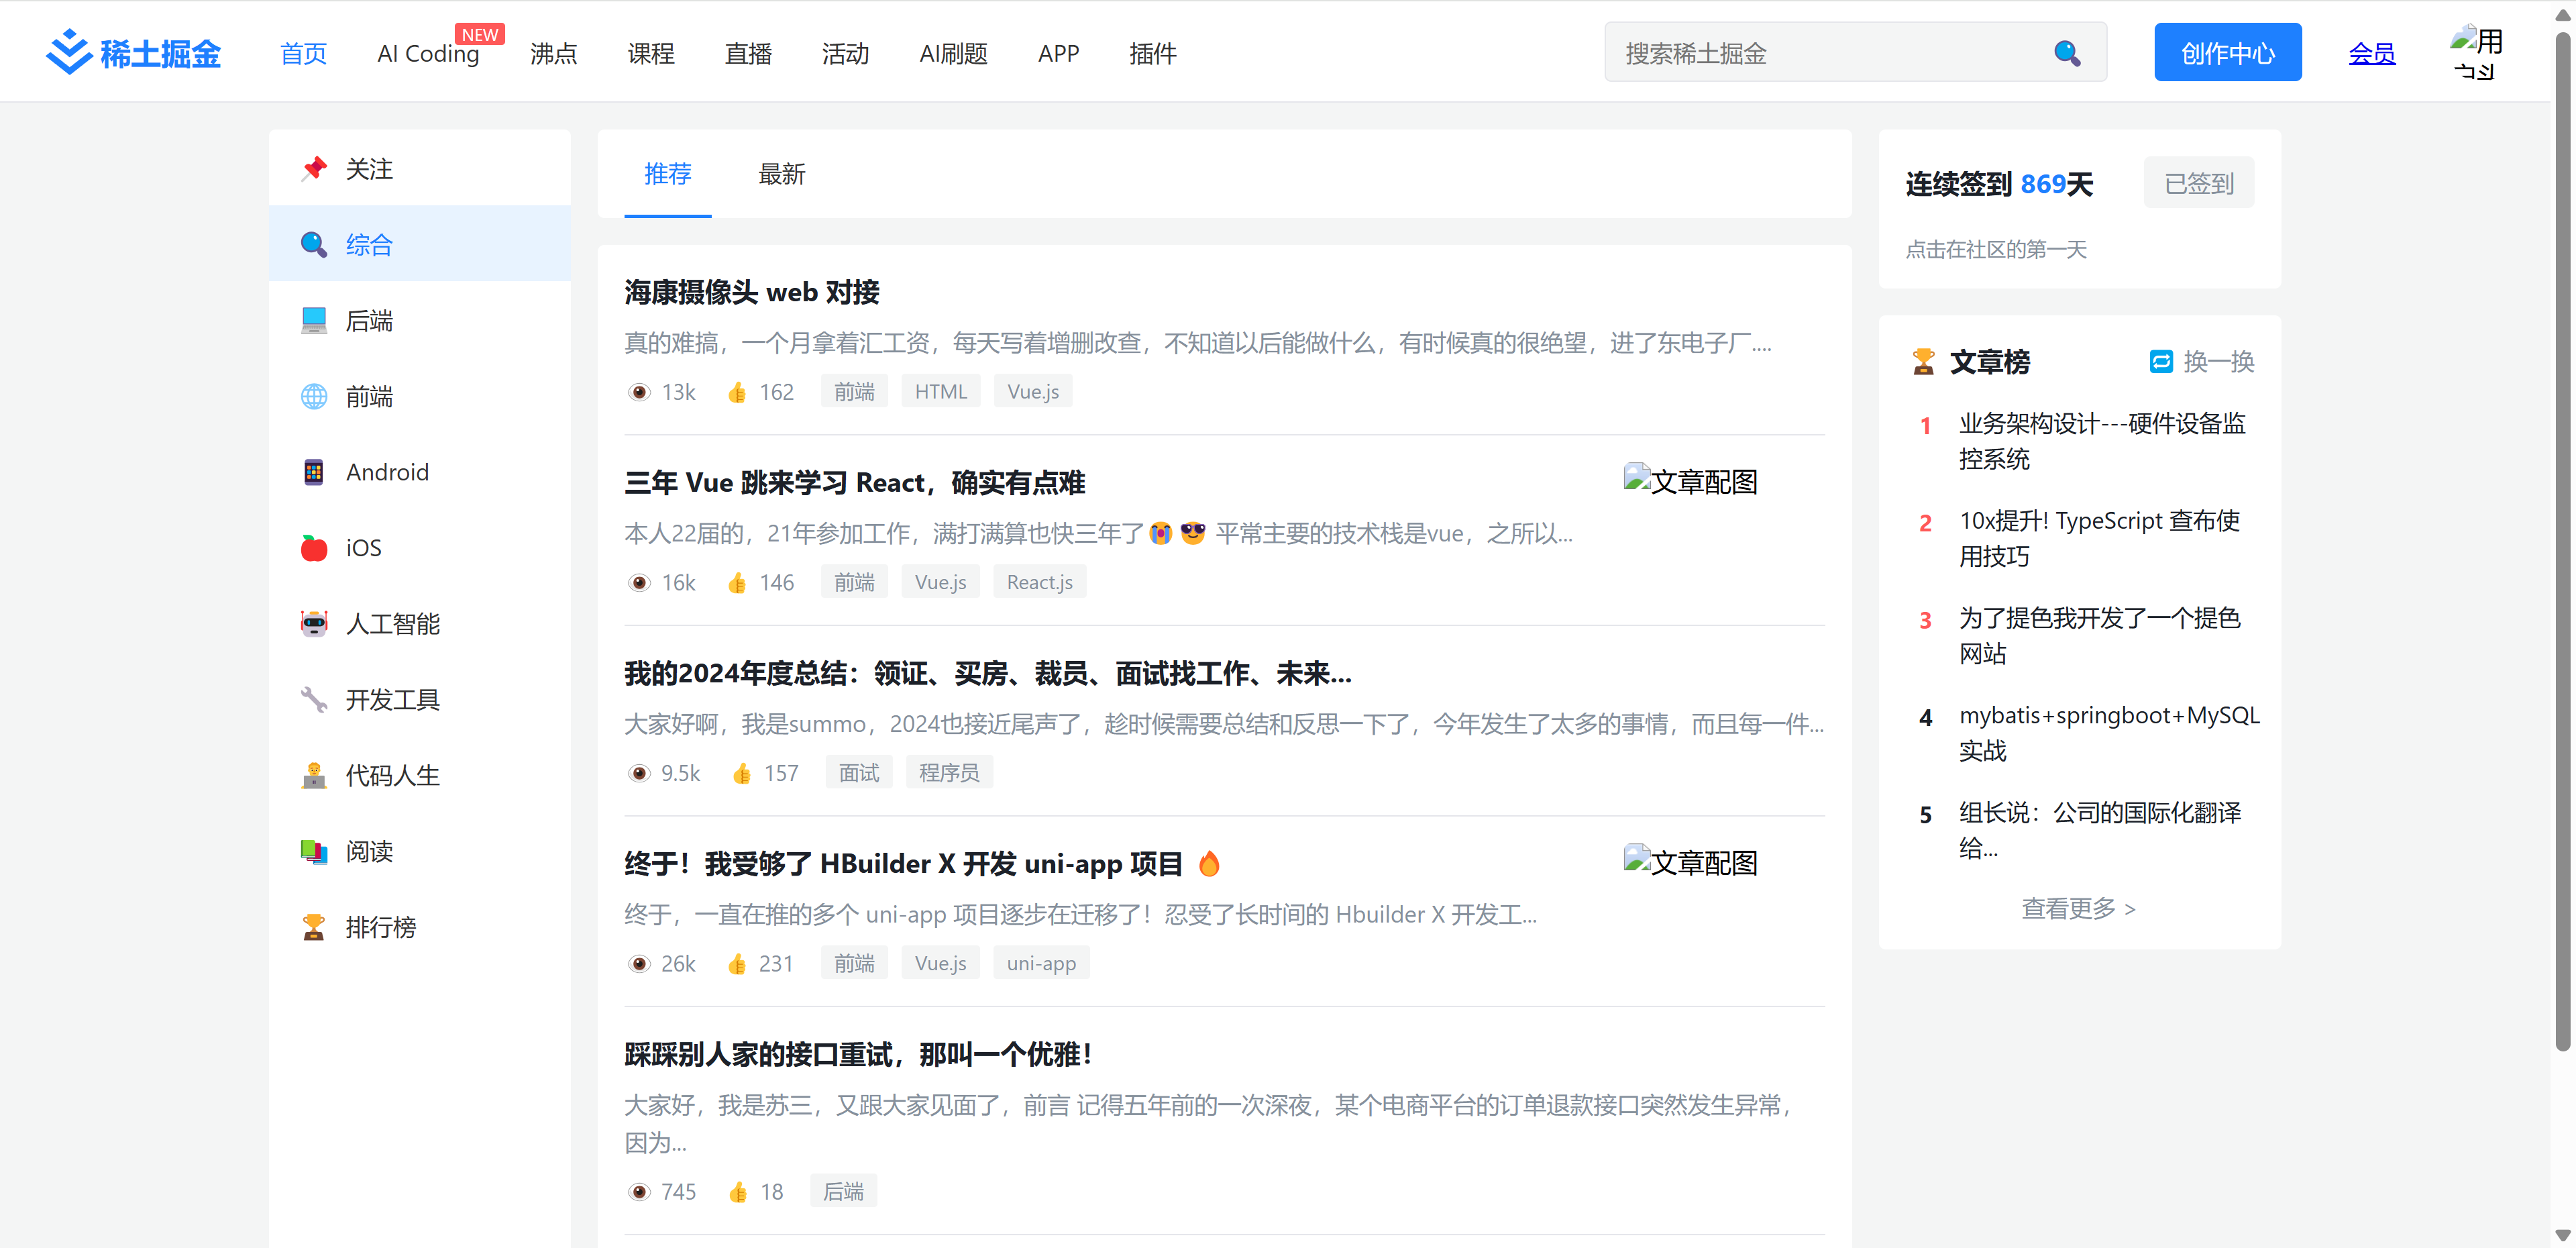The image size is (2576, 1248).
Task: Click the thumbs-up icon showing 18 likes
Action: tap(738, 1192)
